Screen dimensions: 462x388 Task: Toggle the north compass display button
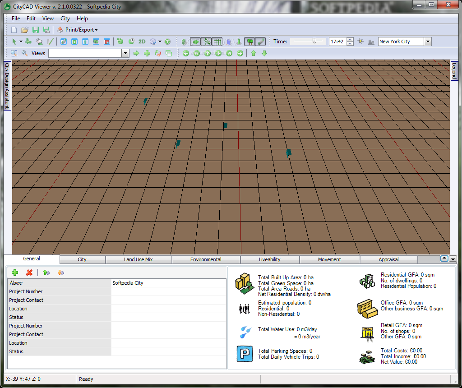tap(207, 42)
